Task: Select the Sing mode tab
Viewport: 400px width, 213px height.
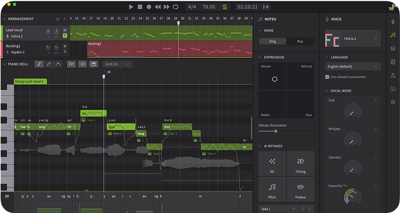Action: tap(272, 41)
